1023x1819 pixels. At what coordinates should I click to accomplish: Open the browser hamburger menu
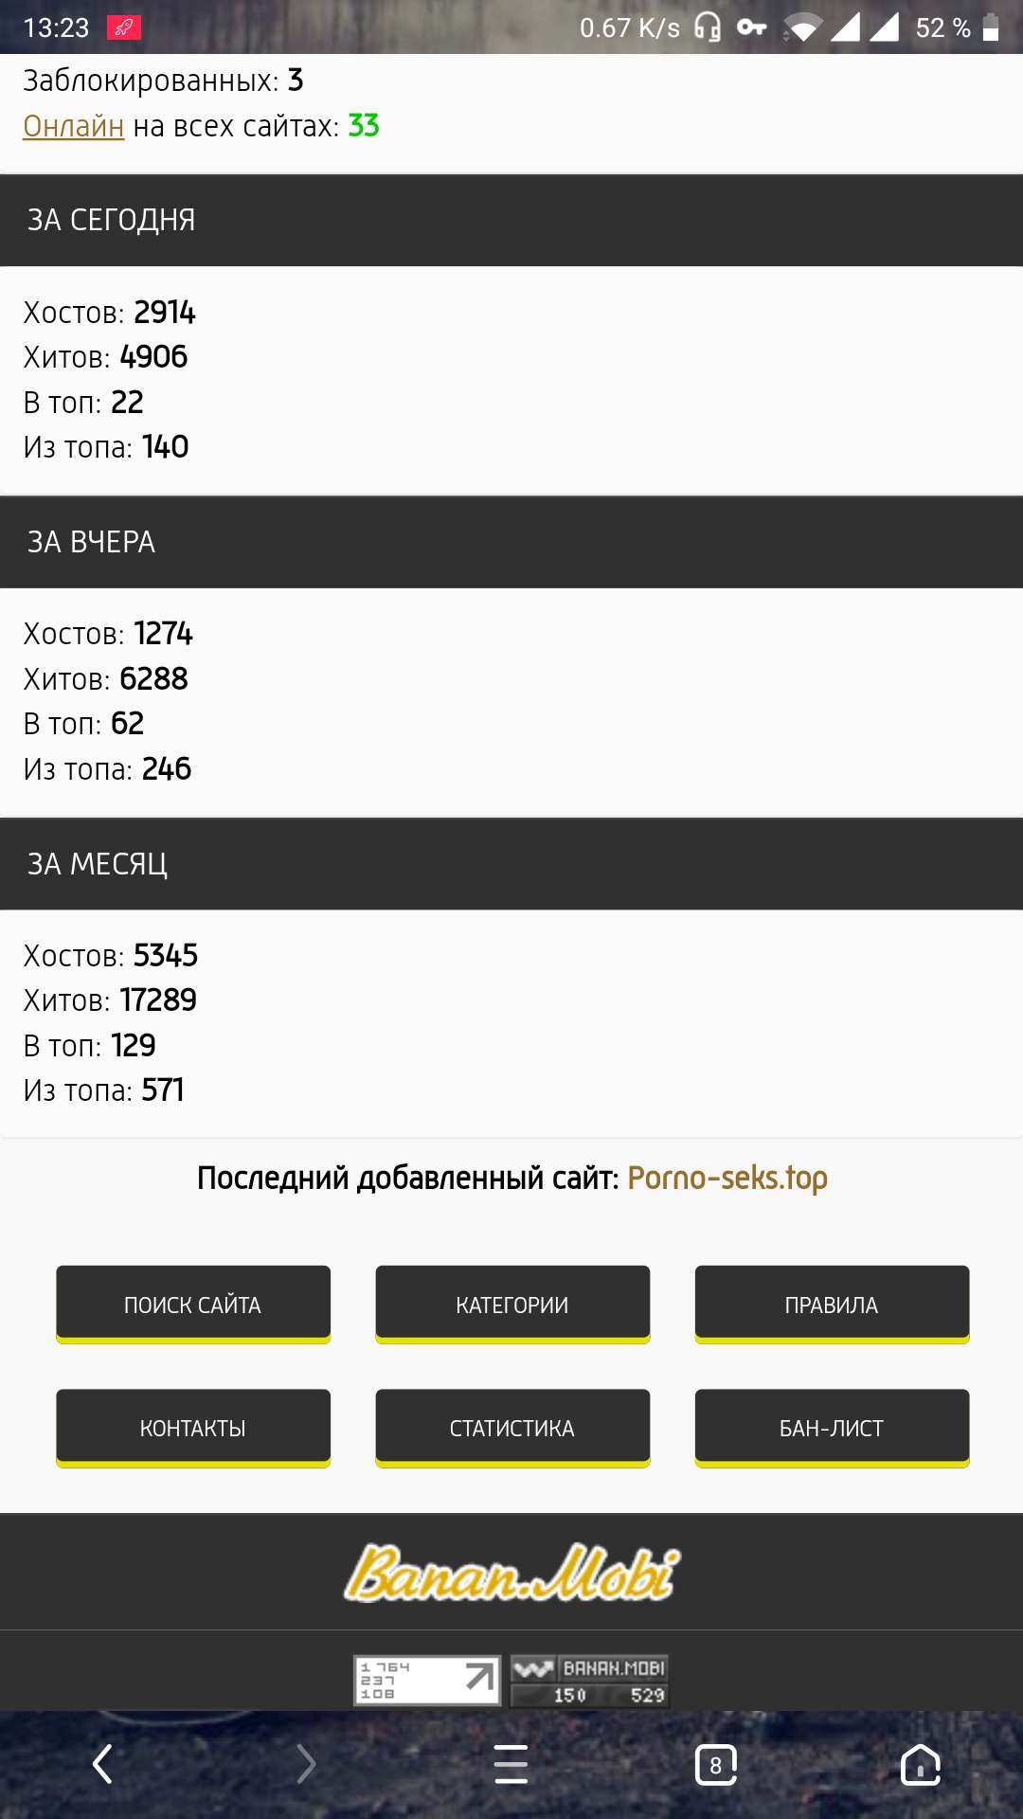pyautogui.click(x=511, y=1764)
